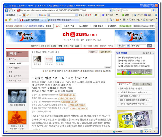Image resolution: width=162 pixels, height=137 pixels.
Task: Open the tab list dropdown arrow
Action: (x=18, y=20)
